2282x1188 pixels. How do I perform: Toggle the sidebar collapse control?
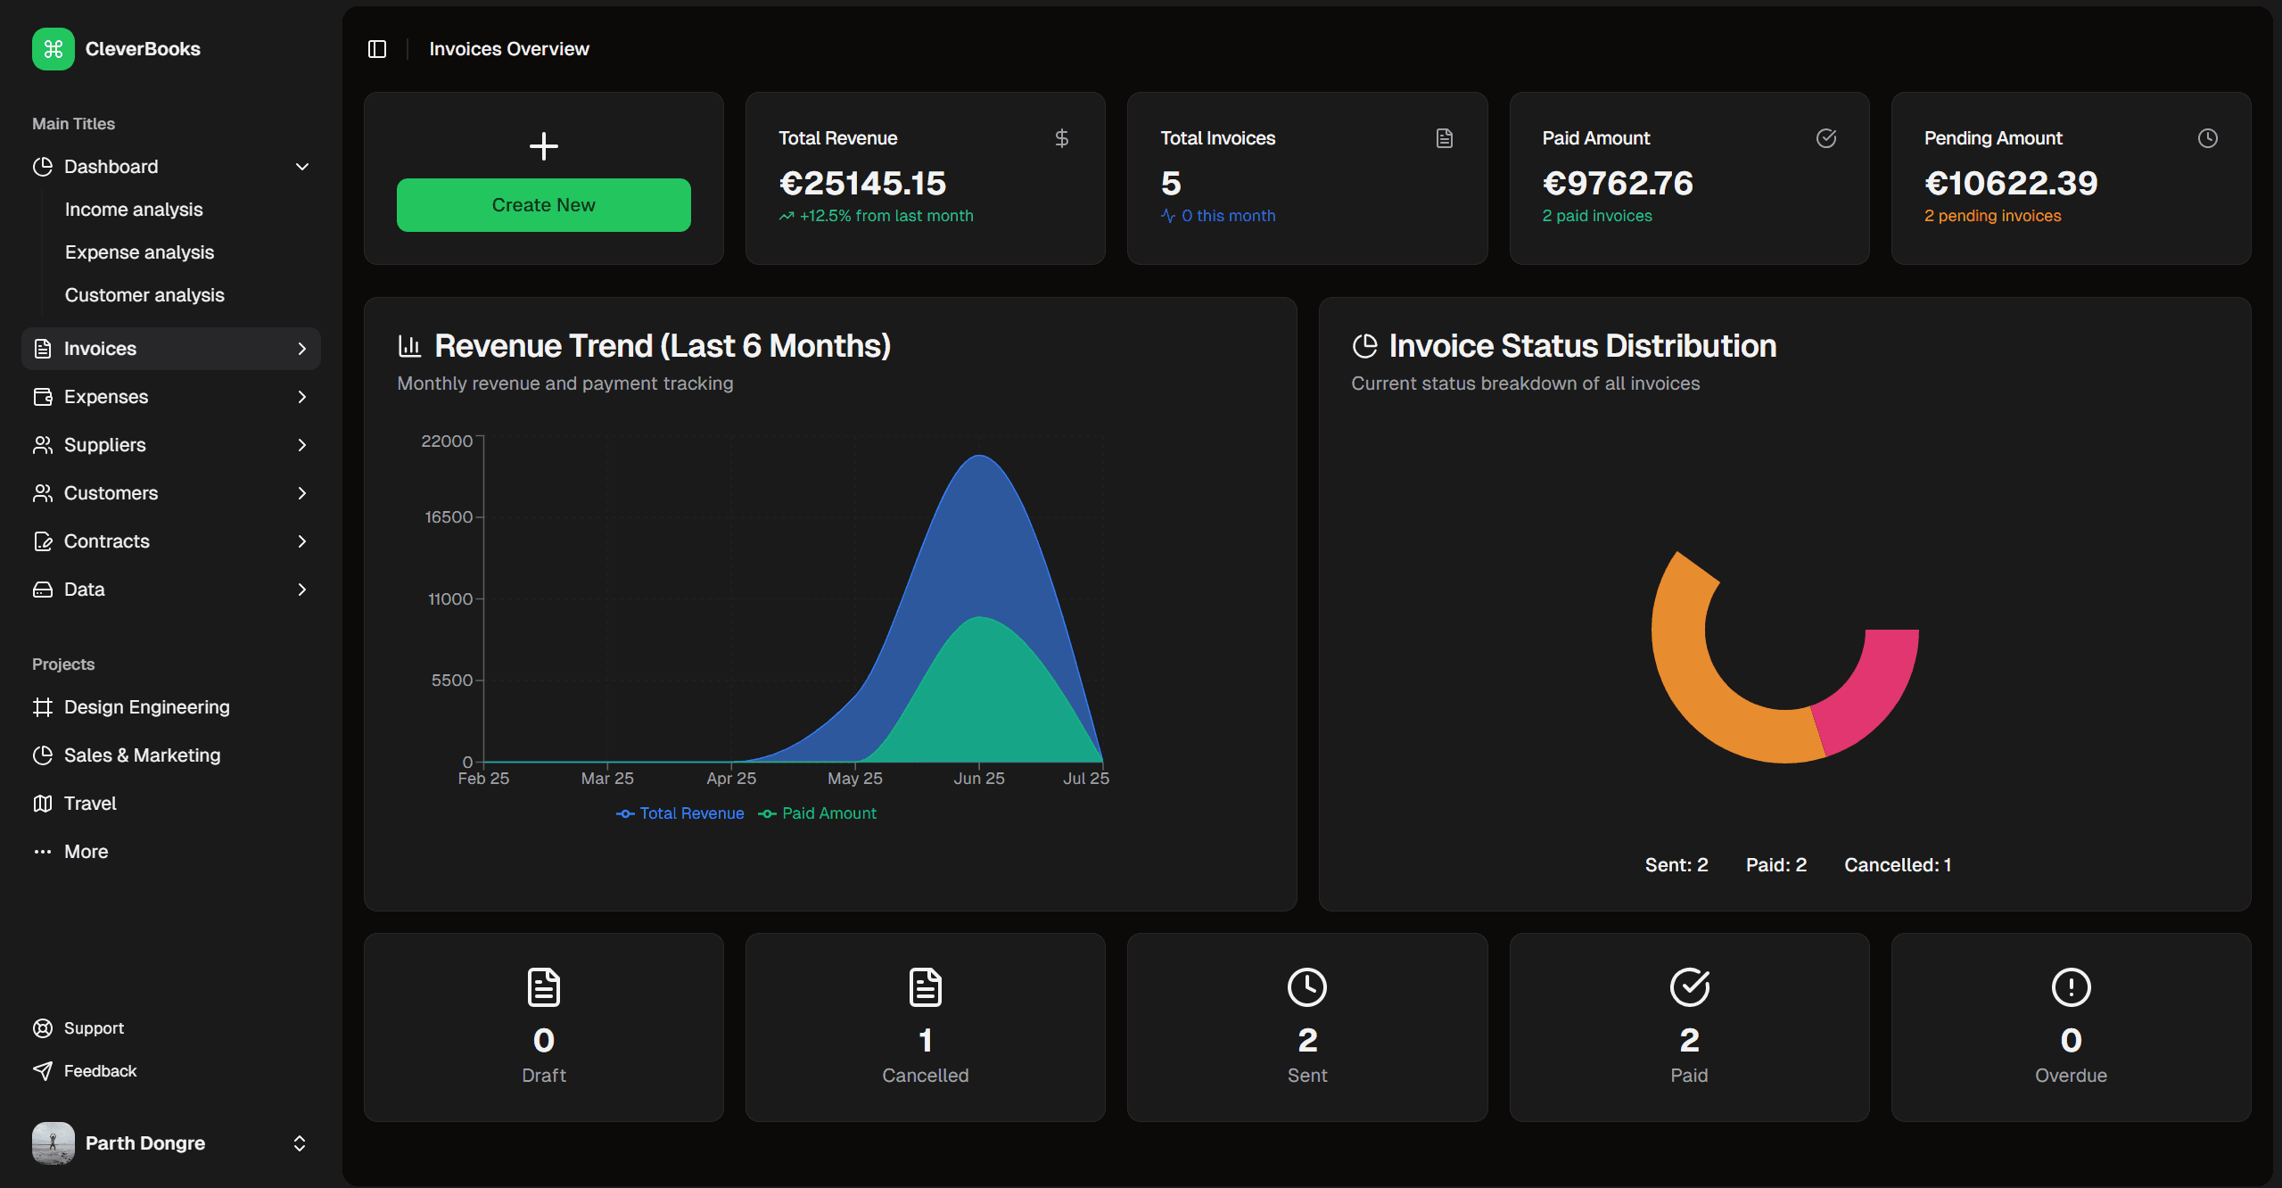click(376, 49)
